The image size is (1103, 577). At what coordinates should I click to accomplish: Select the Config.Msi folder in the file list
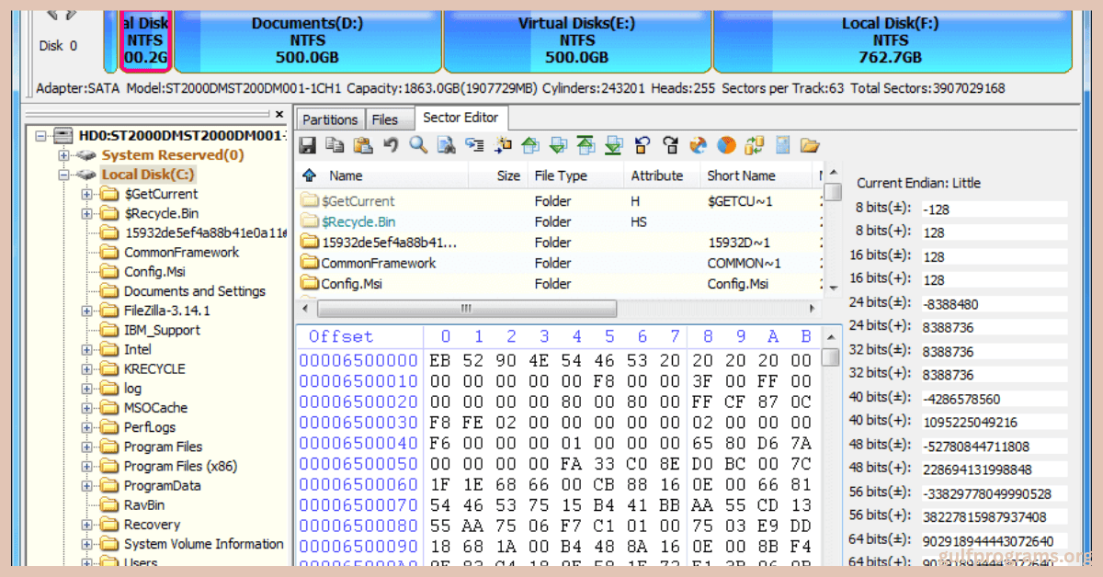click(359, 284)
